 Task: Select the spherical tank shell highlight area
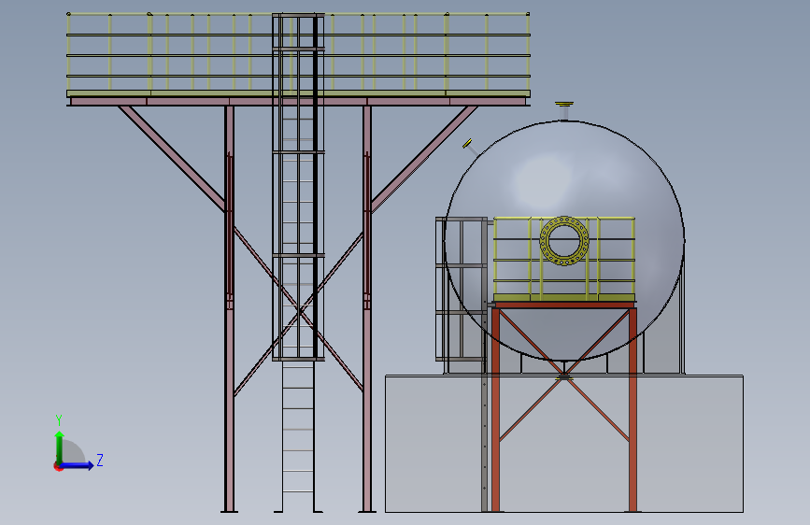543,181
